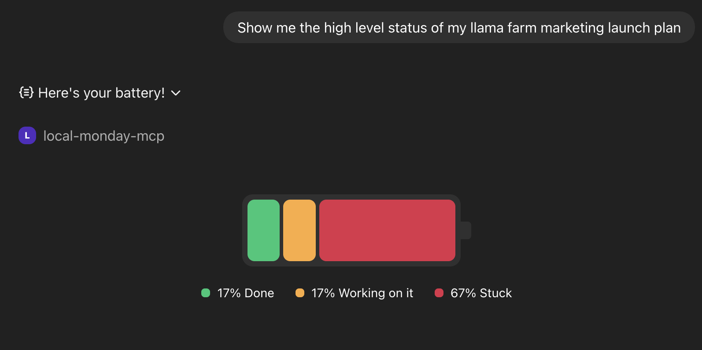Click the "17% Done" legend label
The image size is (702, 350).
click(245, 293)
